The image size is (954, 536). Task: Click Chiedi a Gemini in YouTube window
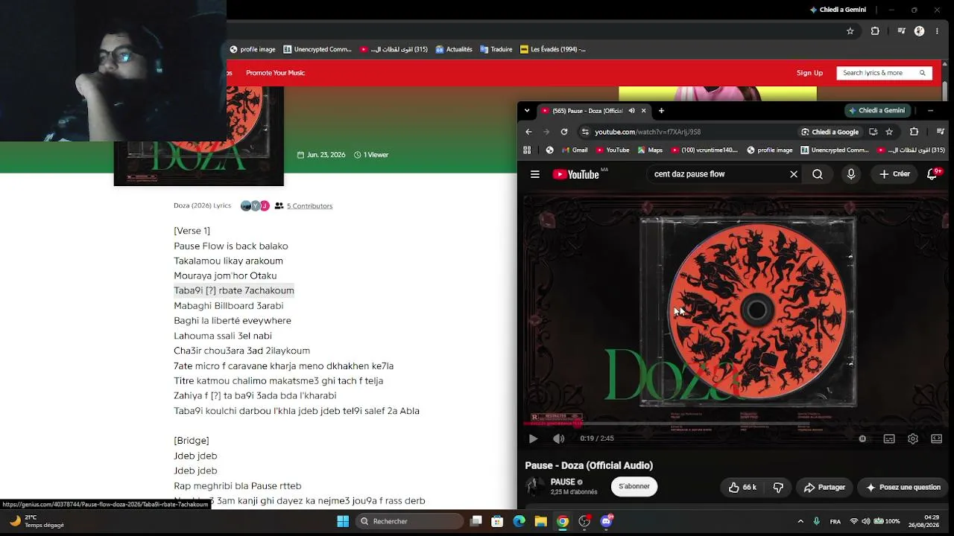[876, 110]
